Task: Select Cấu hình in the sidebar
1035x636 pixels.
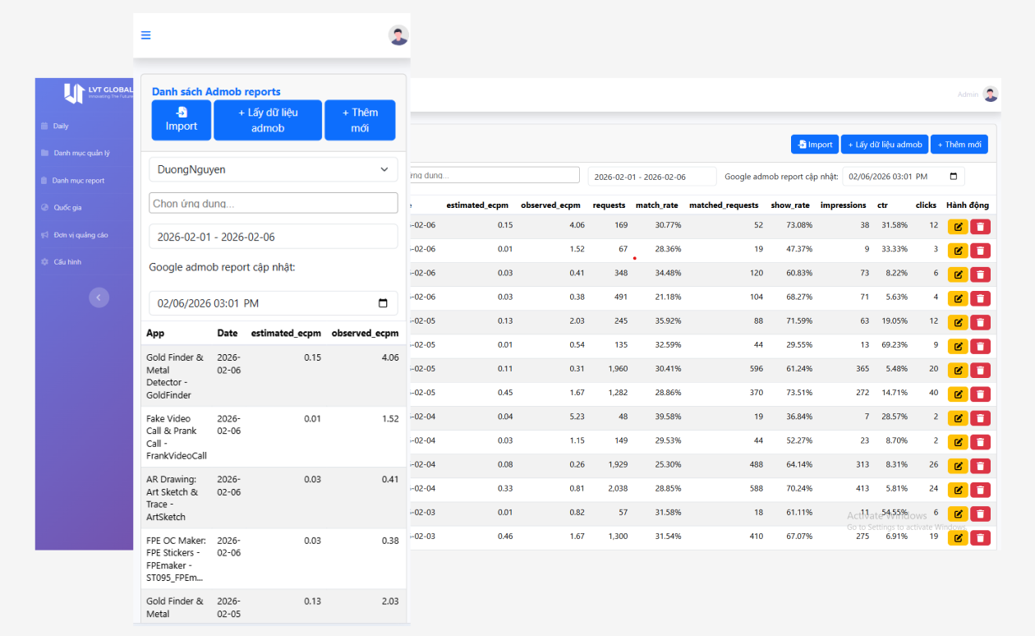Action: coord(67,262)
